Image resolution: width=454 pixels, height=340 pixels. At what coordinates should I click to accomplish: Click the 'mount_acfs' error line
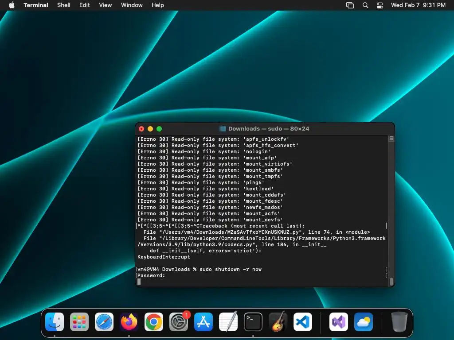coord(208,213)
